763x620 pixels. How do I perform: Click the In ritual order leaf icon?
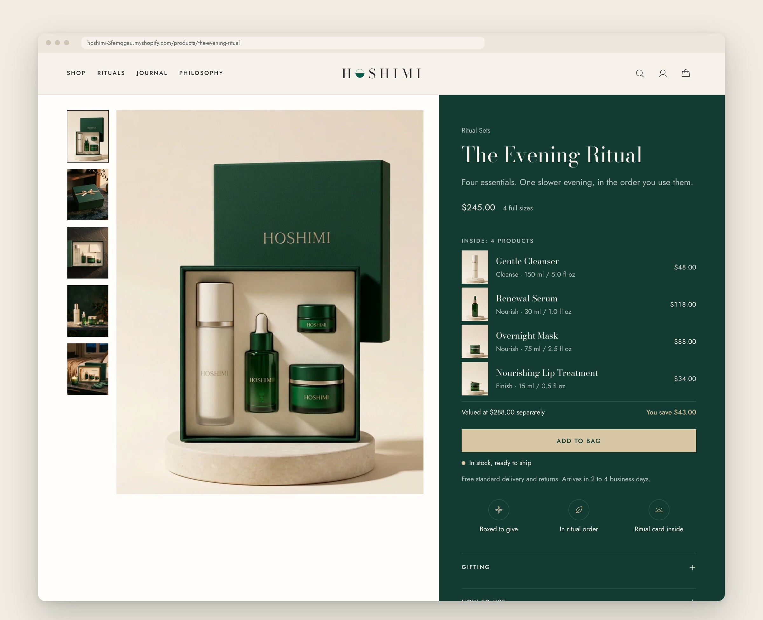point(579,510)
